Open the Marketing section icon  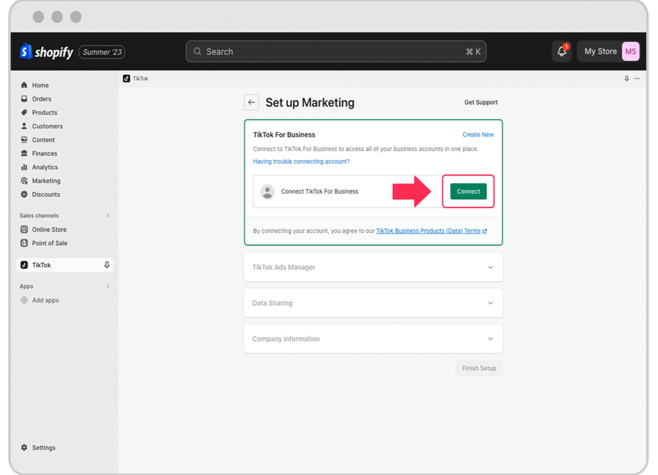[25, 181]
